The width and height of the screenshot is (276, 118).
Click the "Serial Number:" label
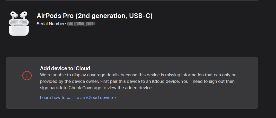(x=51, y=24)
